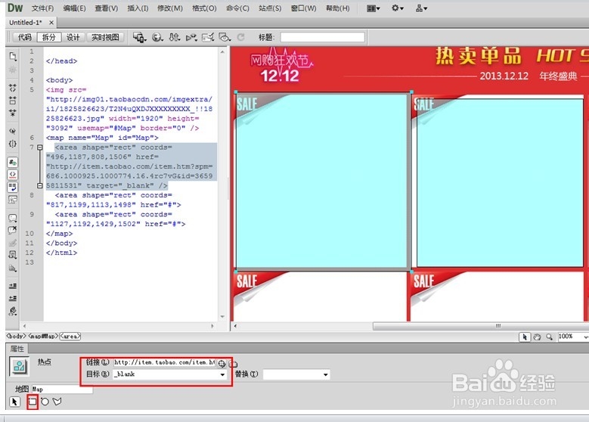The image size is (589, 422).
Task: Click the move or convert CSS icon
Action: click(13, 243)
